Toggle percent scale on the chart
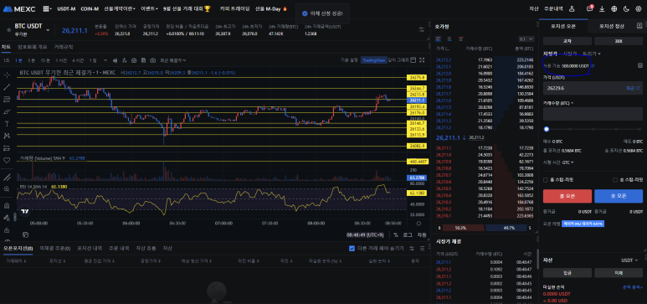The width and height of the screenshot is (647, 304). point(396,234)
